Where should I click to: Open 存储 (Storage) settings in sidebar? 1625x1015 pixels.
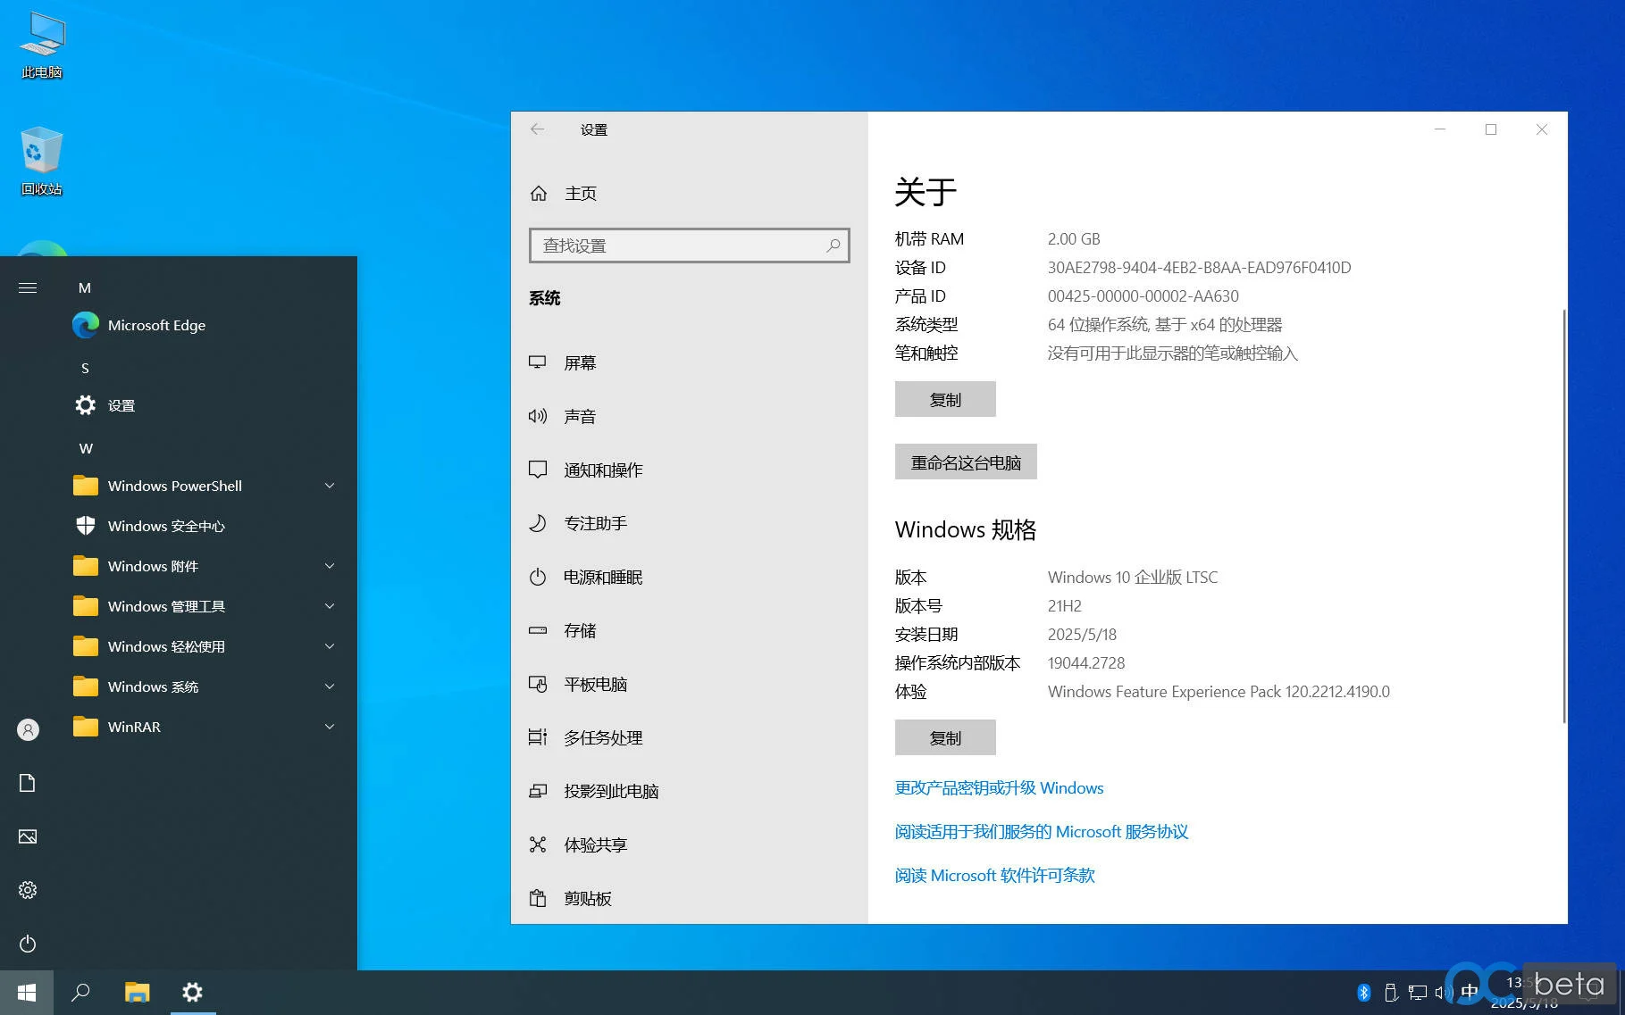coord(579,630)
